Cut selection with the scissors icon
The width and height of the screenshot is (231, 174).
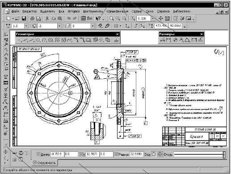(x=47, y=18)
